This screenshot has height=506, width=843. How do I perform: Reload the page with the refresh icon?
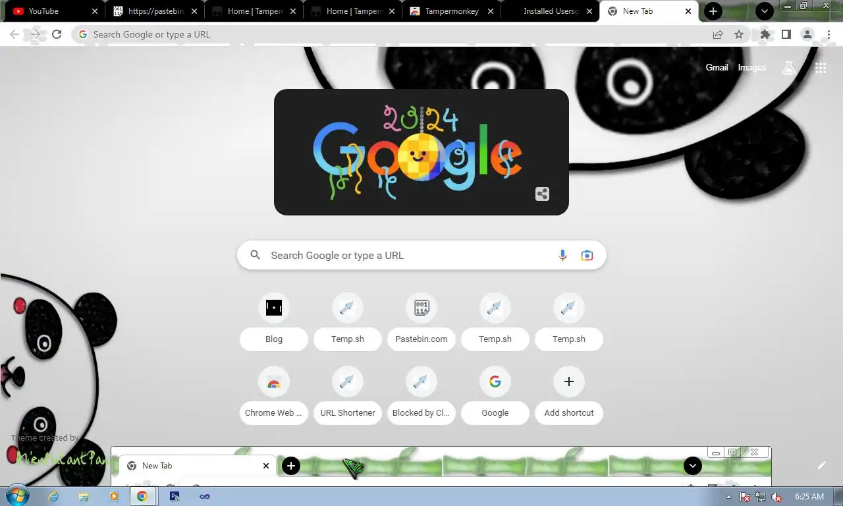pyautogui.click(x=57, y=34)
